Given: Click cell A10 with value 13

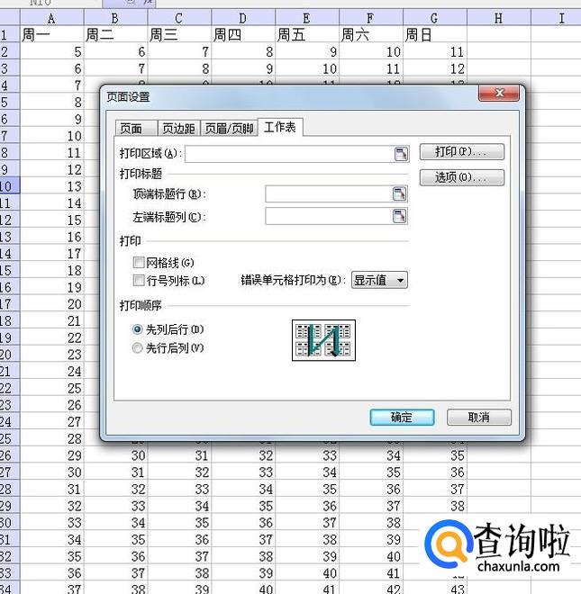Looking at the screenshot, I should (x=51, y=186).
